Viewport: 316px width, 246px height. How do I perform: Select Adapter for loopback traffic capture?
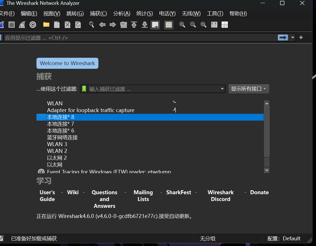click(x=150, y=110)
